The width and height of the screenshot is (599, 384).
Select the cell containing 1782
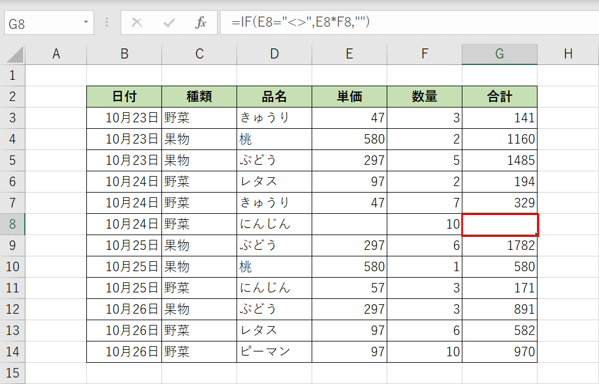coord(500,245)
